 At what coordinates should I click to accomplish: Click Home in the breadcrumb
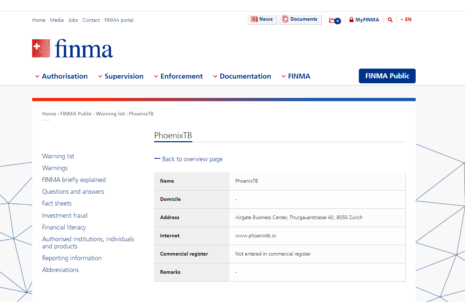(x=49, y=114)
